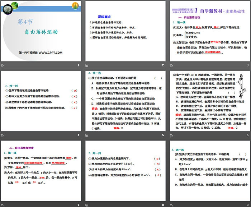Click the animation star icon under slide 3
The image size is (251, 207).
[x=171, y=65]
